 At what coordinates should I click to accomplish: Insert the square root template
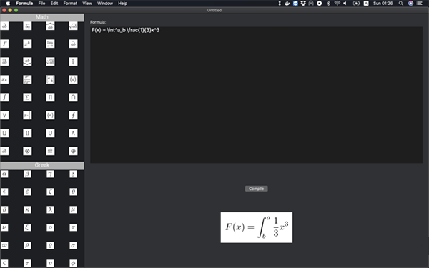coord(73,26)
